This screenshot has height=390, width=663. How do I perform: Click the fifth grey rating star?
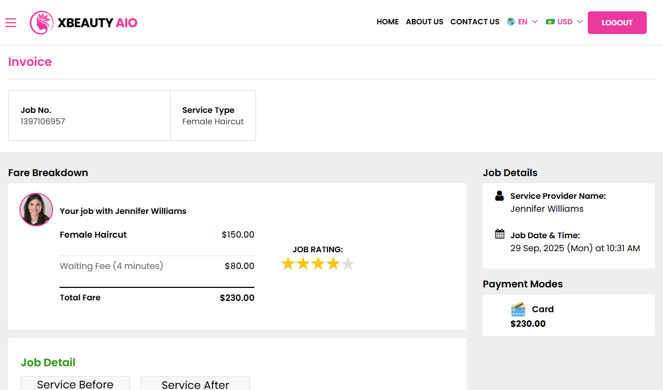pyautogui.click(x=348, y=264)
